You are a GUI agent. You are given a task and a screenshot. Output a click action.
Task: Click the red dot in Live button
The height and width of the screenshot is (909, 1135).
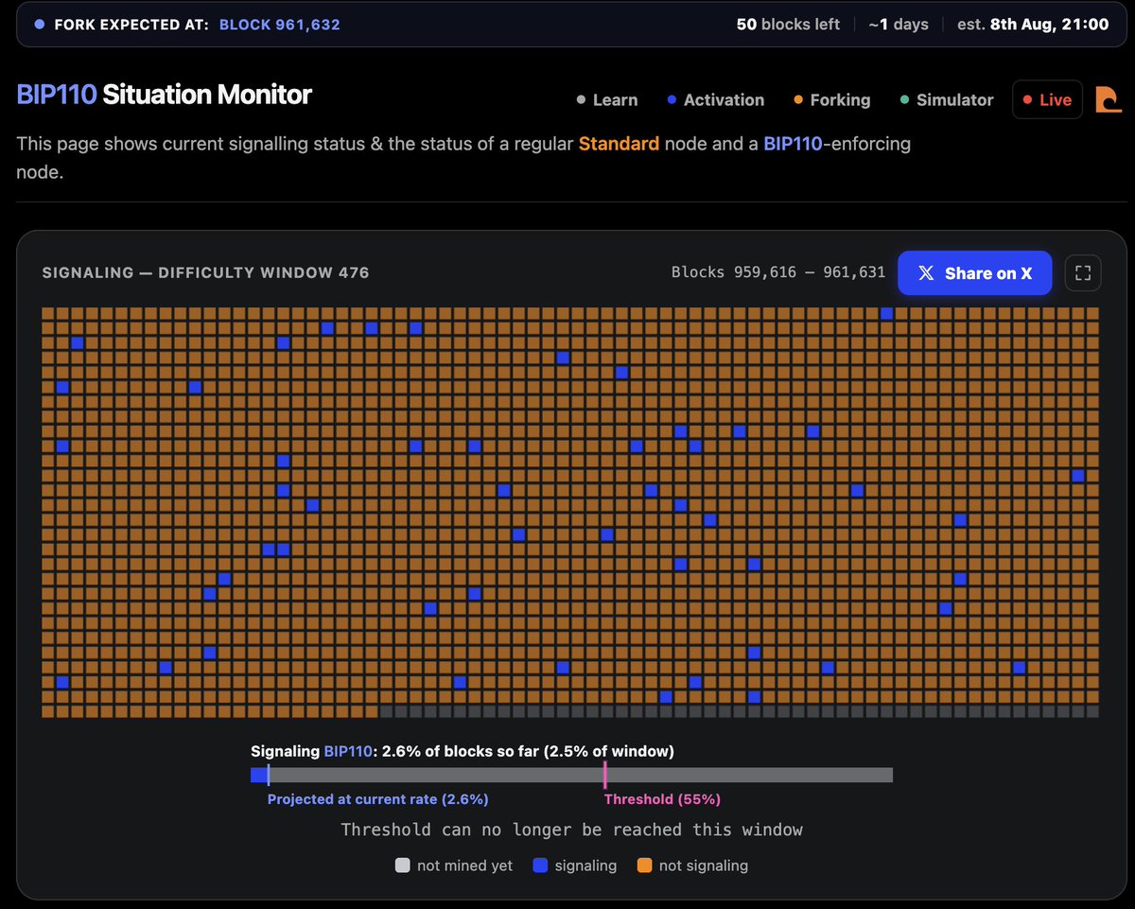(1028, 100)
